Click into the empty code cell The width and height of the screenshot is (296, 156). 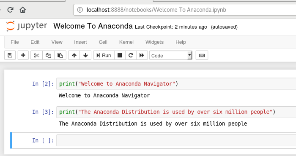[x=176, y=140]
